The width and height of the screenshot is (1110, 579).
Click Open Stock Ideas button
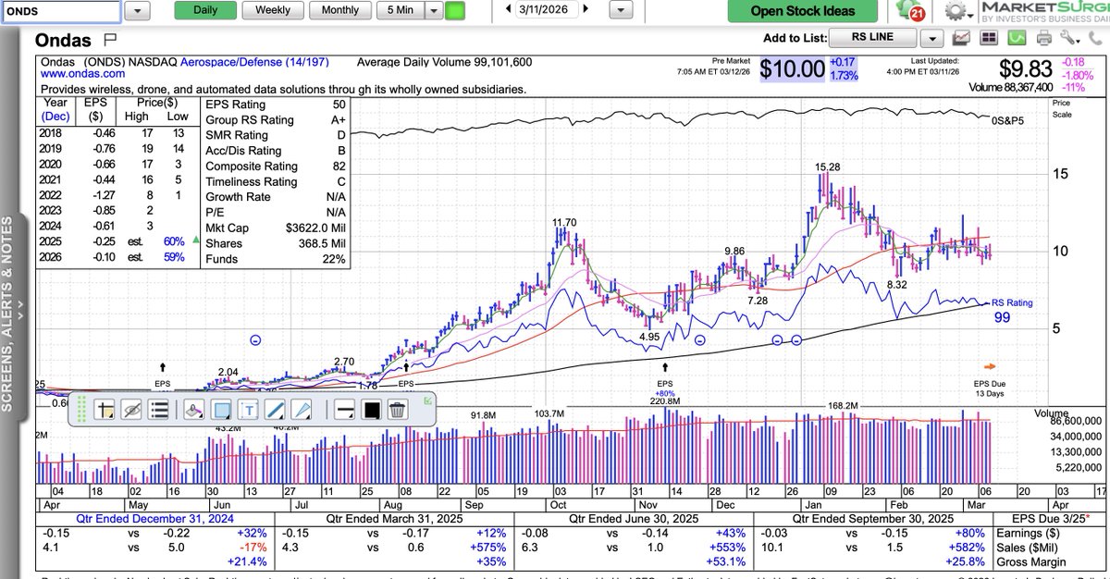[802, 11]
